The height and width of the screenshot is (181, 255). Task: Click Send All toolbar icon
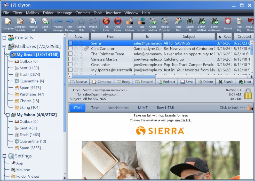click(45, 21)
